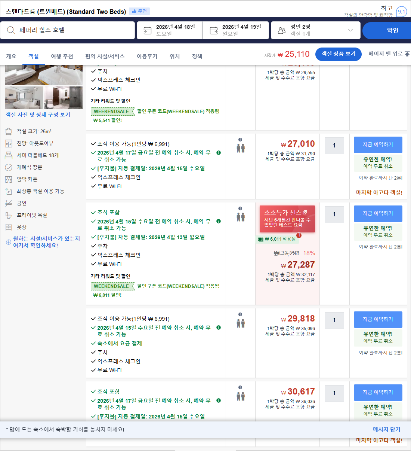This screenshot has width=411, height=451.
Task: Click WEEKENDSALE coupon tag with ₩6,011 discount
Action: point(112,286)
